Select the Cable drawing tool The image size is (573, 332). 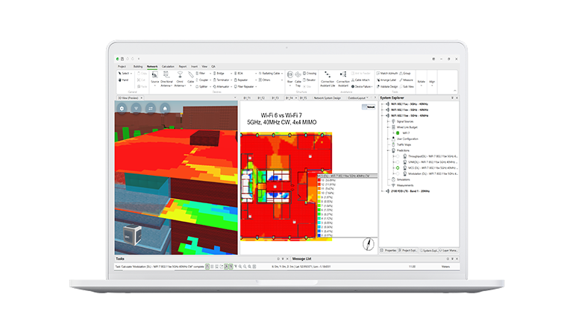tap(190, 77)
